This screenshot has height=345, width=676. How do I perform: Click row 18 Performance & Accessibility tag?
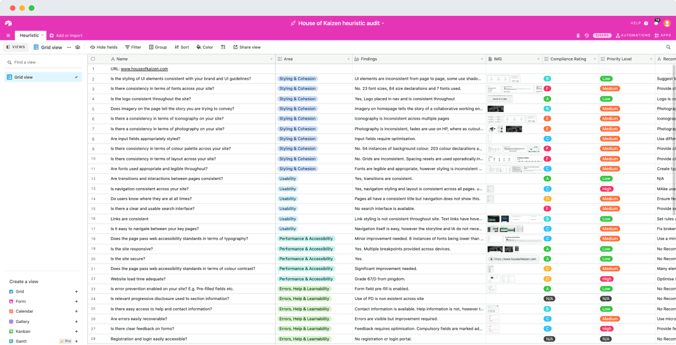click(x=306, y=239)
